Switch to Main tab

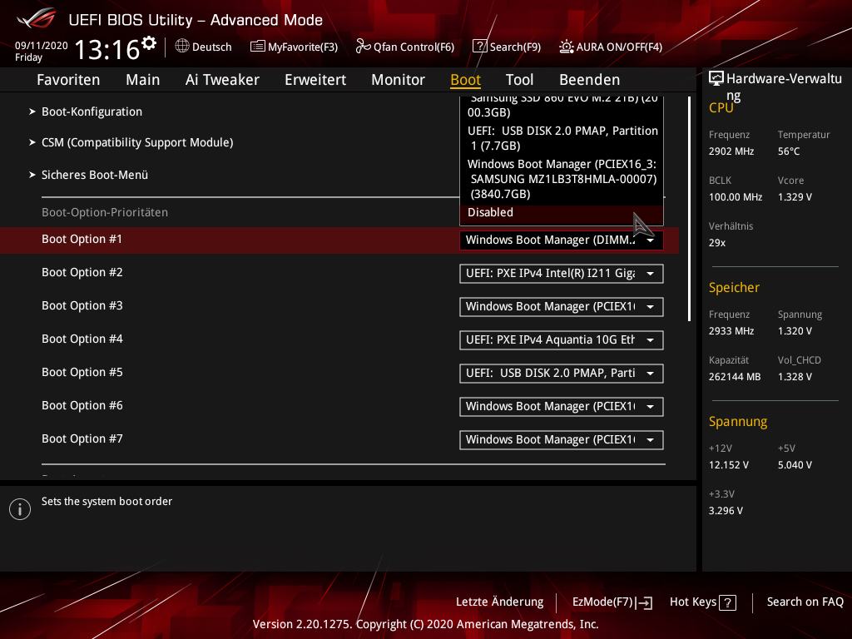143,80
